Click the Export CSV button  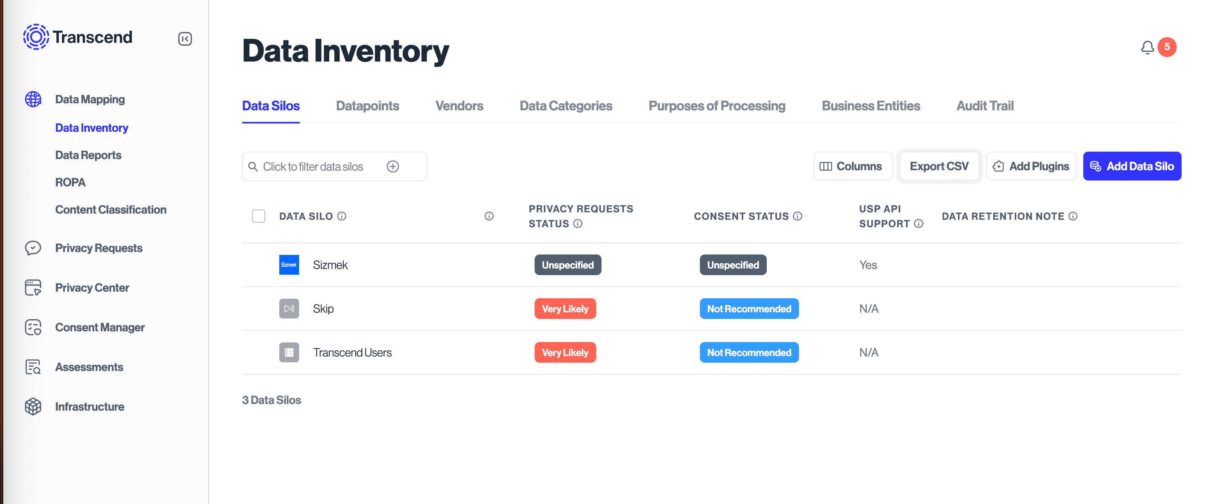[939, 166]
